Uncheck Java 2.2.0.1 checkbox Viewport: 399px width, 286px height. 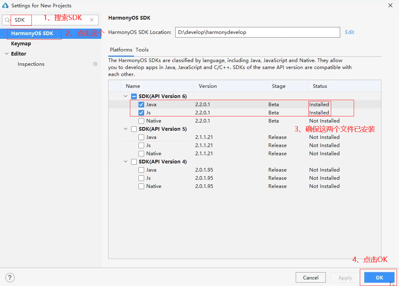pyautogui.click(x=141, y=105)
